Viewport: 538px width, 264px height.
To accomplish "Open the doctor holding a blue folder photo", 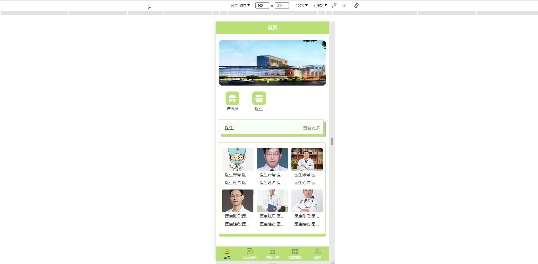I will coord(272,201).
